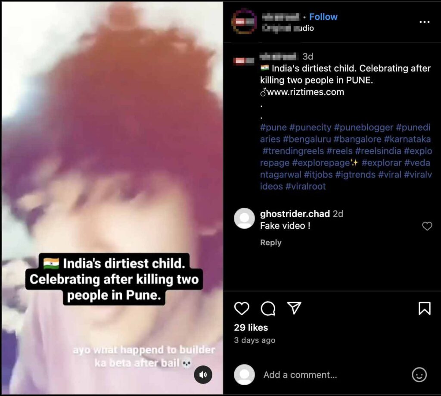Follow the post's author
Screen dimensions: 441x396
click(x=323, y=17)
